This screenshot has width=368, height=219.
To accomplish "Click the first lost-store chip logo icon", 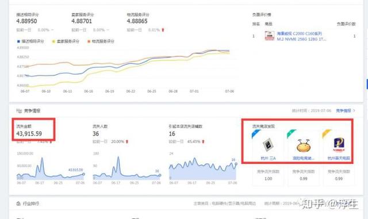I will pyautogui.click(x=268, y=145).
